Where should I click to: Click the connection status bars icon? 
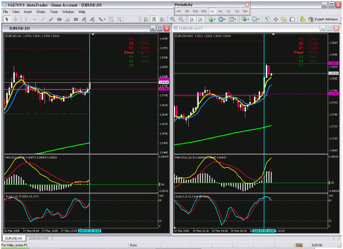[x=299, y=245]
